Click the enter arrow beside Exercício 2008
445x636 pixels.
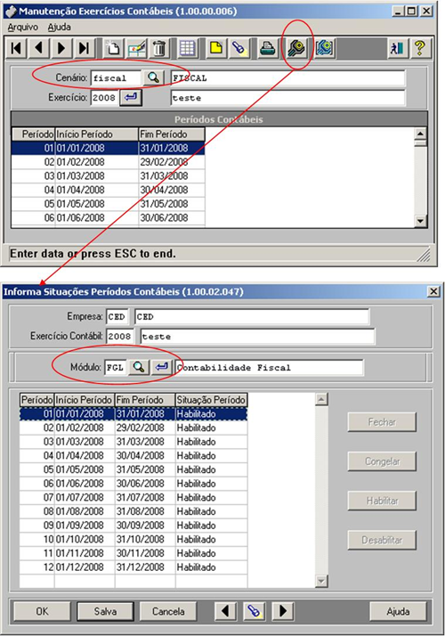coord(131,98)
